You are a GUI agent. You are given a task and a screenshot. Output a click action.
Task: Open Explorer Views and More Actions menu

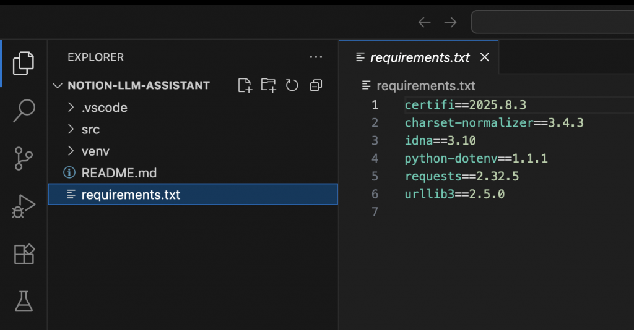click(x=316, y=57)
